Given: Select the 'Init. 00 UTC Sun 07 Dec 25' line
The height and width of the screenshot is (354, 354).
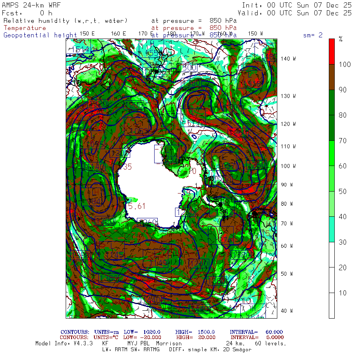Looking at the screenshot, I should 297,6.
